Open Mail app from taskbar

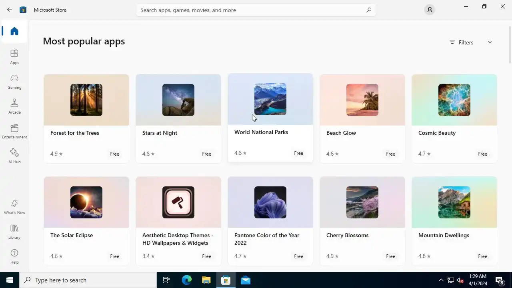(246, 280)
